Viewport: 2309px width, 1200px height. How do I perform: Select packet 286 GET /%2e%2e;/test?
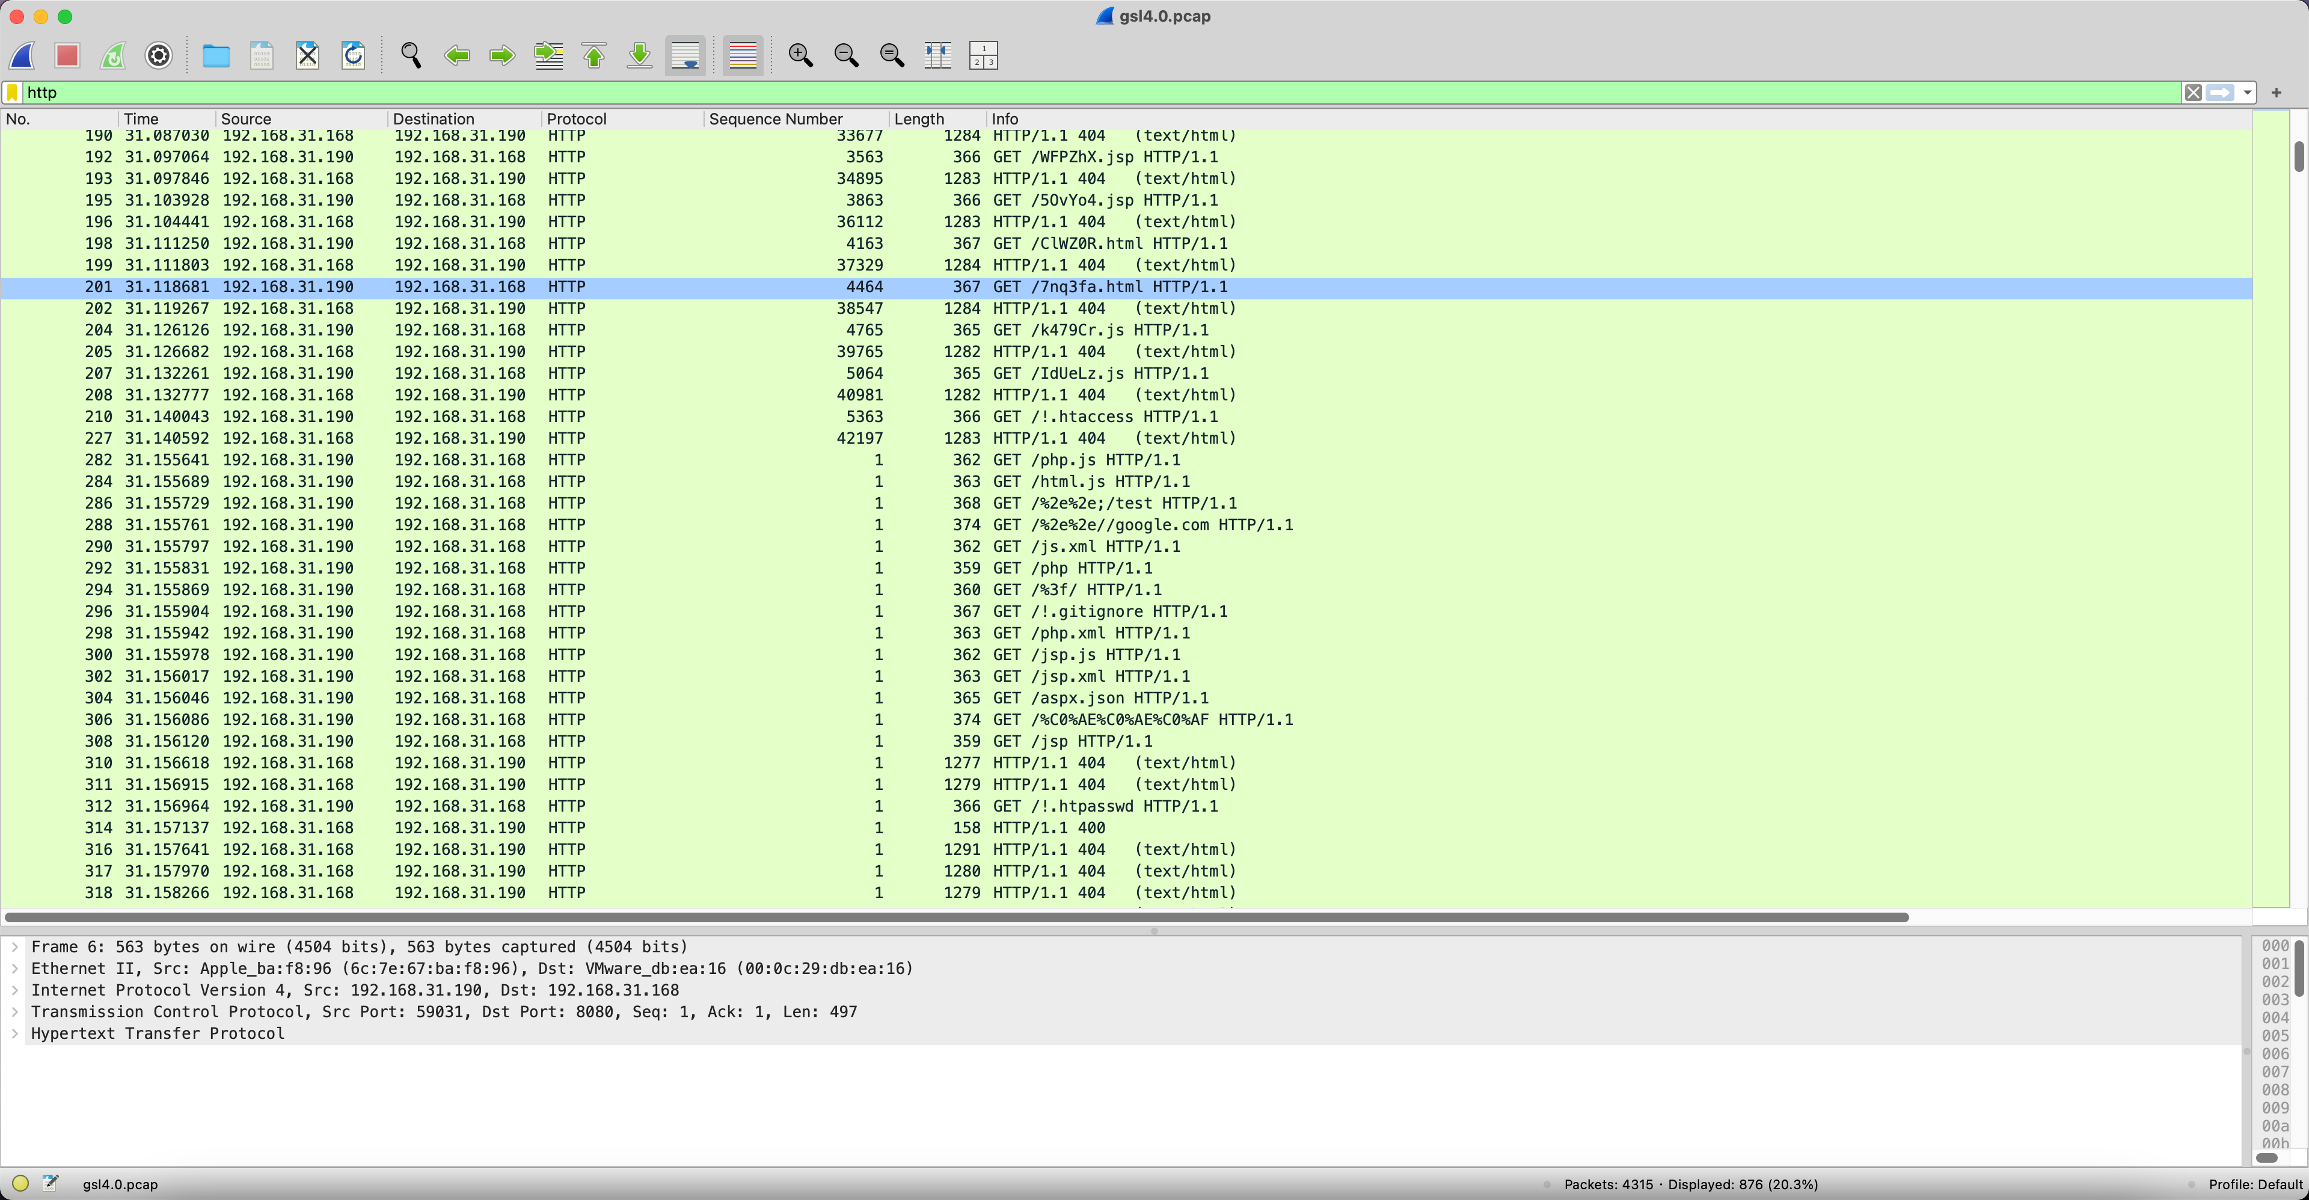click(x=1126, y=504)
